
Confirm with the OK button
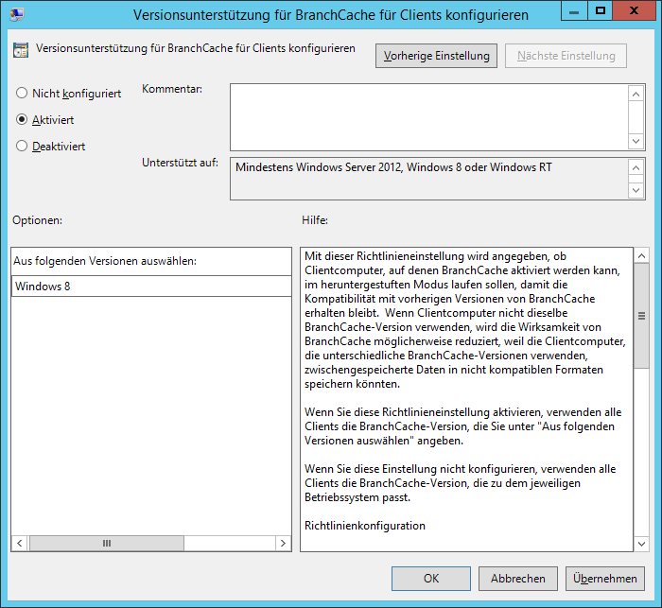click(x=431, y=579)
